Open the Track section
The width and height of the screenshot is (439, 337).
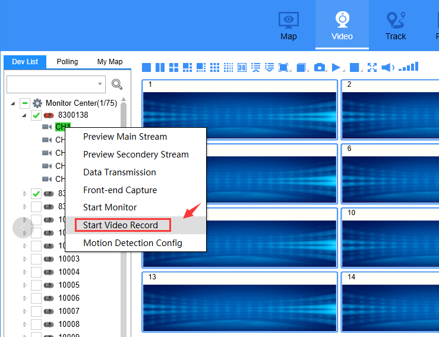pyautogui.click(x=396, y=26)
